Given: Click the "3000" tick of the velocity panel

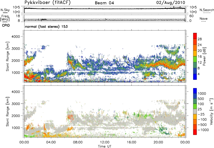Looking at the screenshot, I should (x=16, y=104).
